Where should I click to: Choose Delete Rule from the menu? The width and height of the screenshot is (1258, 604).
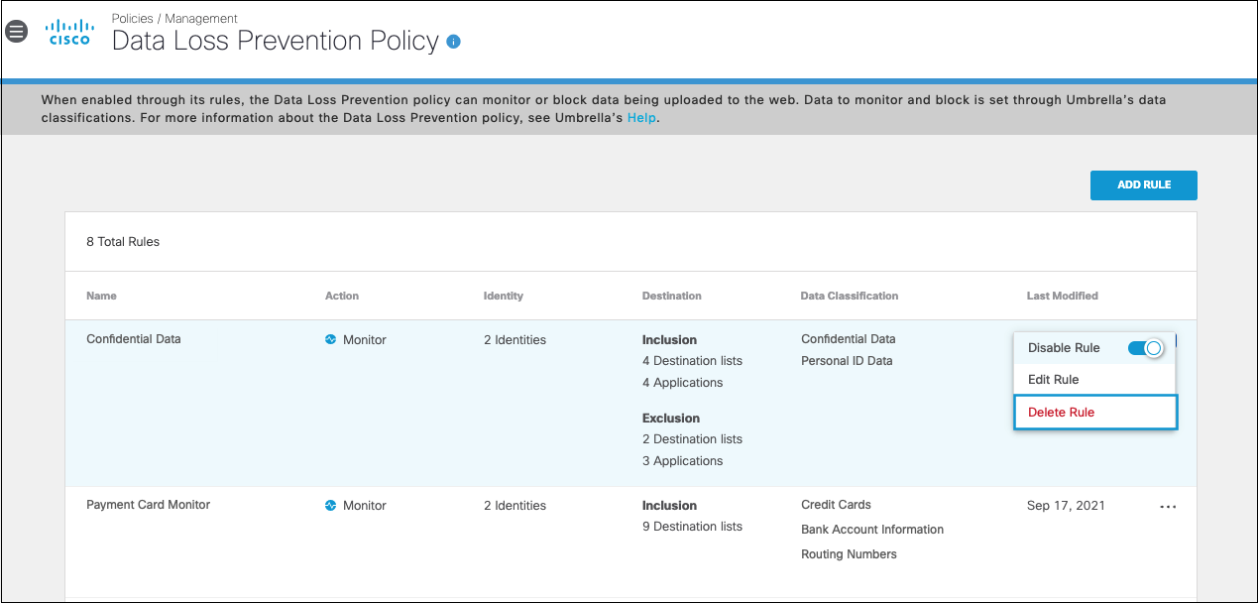click(1062, 413)
